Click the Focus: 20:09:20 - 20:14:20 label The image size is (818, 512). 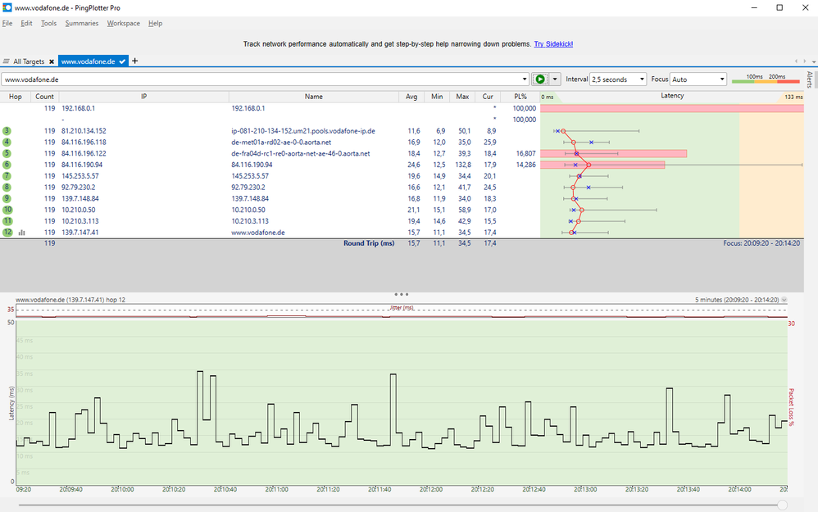coord(761,243)
